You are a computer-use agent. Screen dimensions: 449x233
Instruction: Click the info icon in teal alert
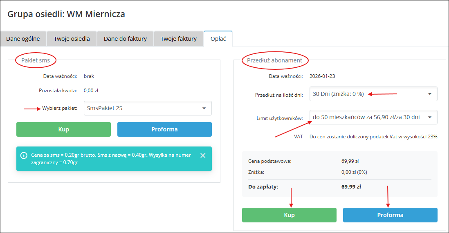(24, 155)
